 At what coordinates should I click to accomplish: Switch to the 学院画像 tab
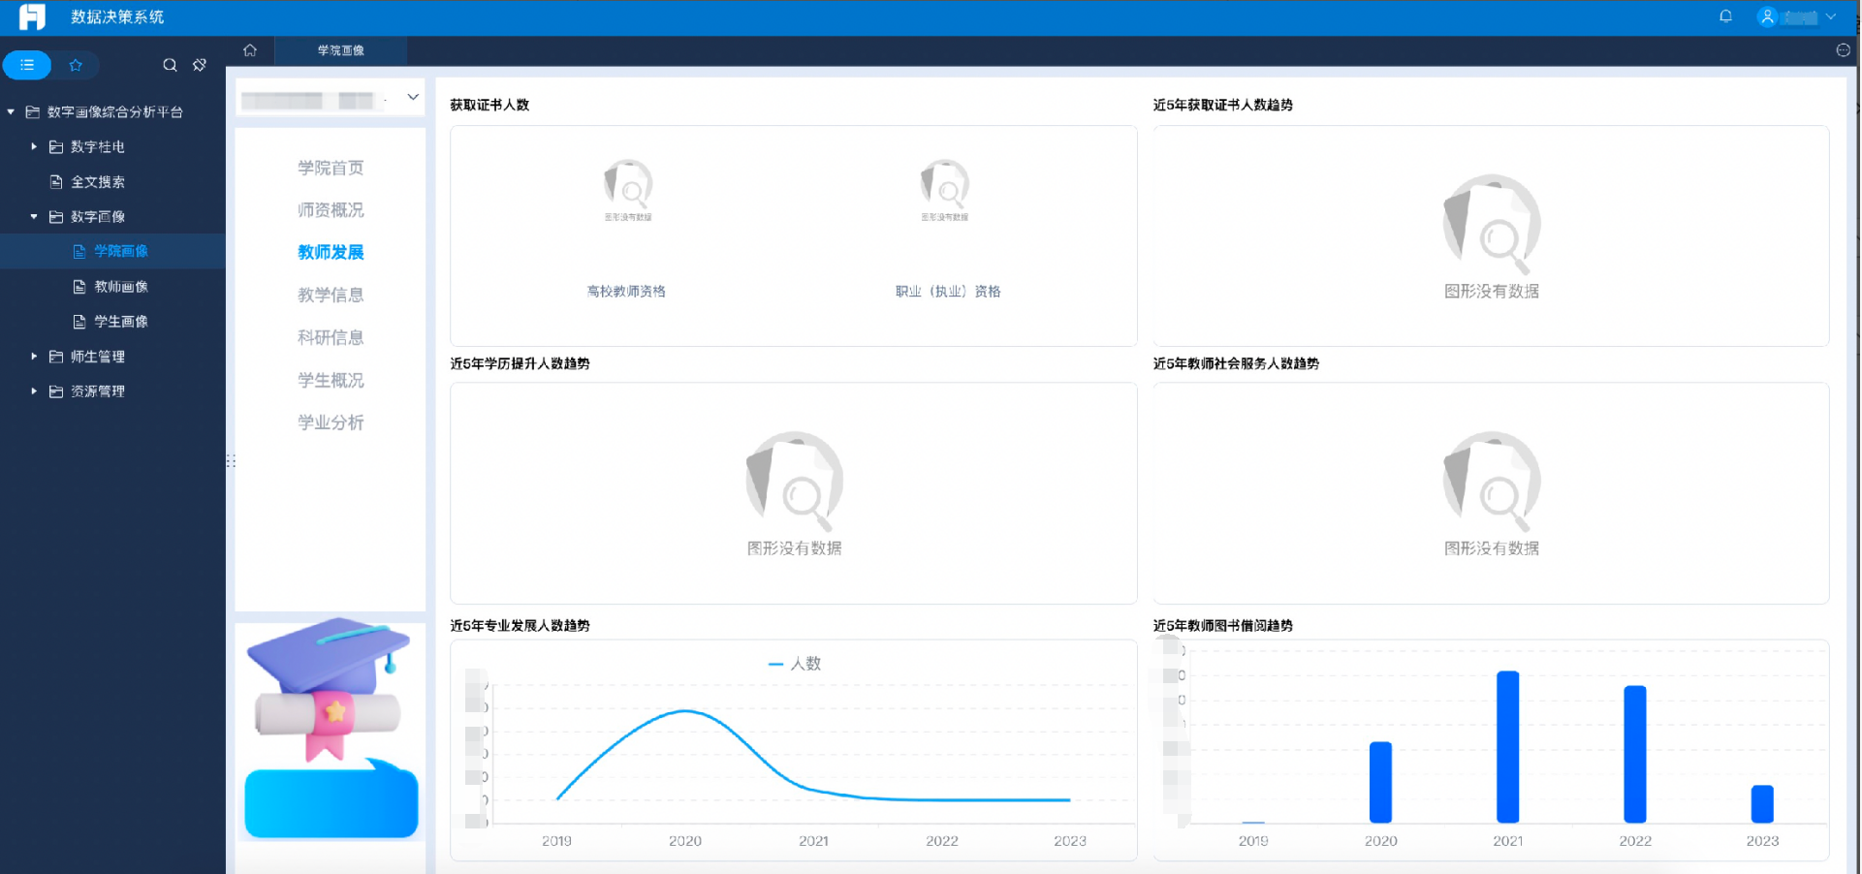(340, 50)
